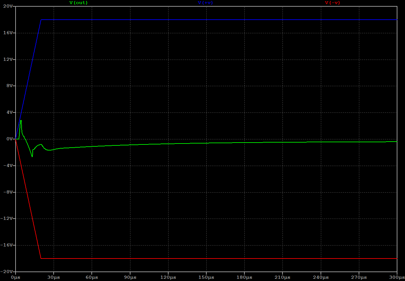Click the 0V vertical axis label
The width and height of the screenshot is (405, 281).
[x=10, y=139]
